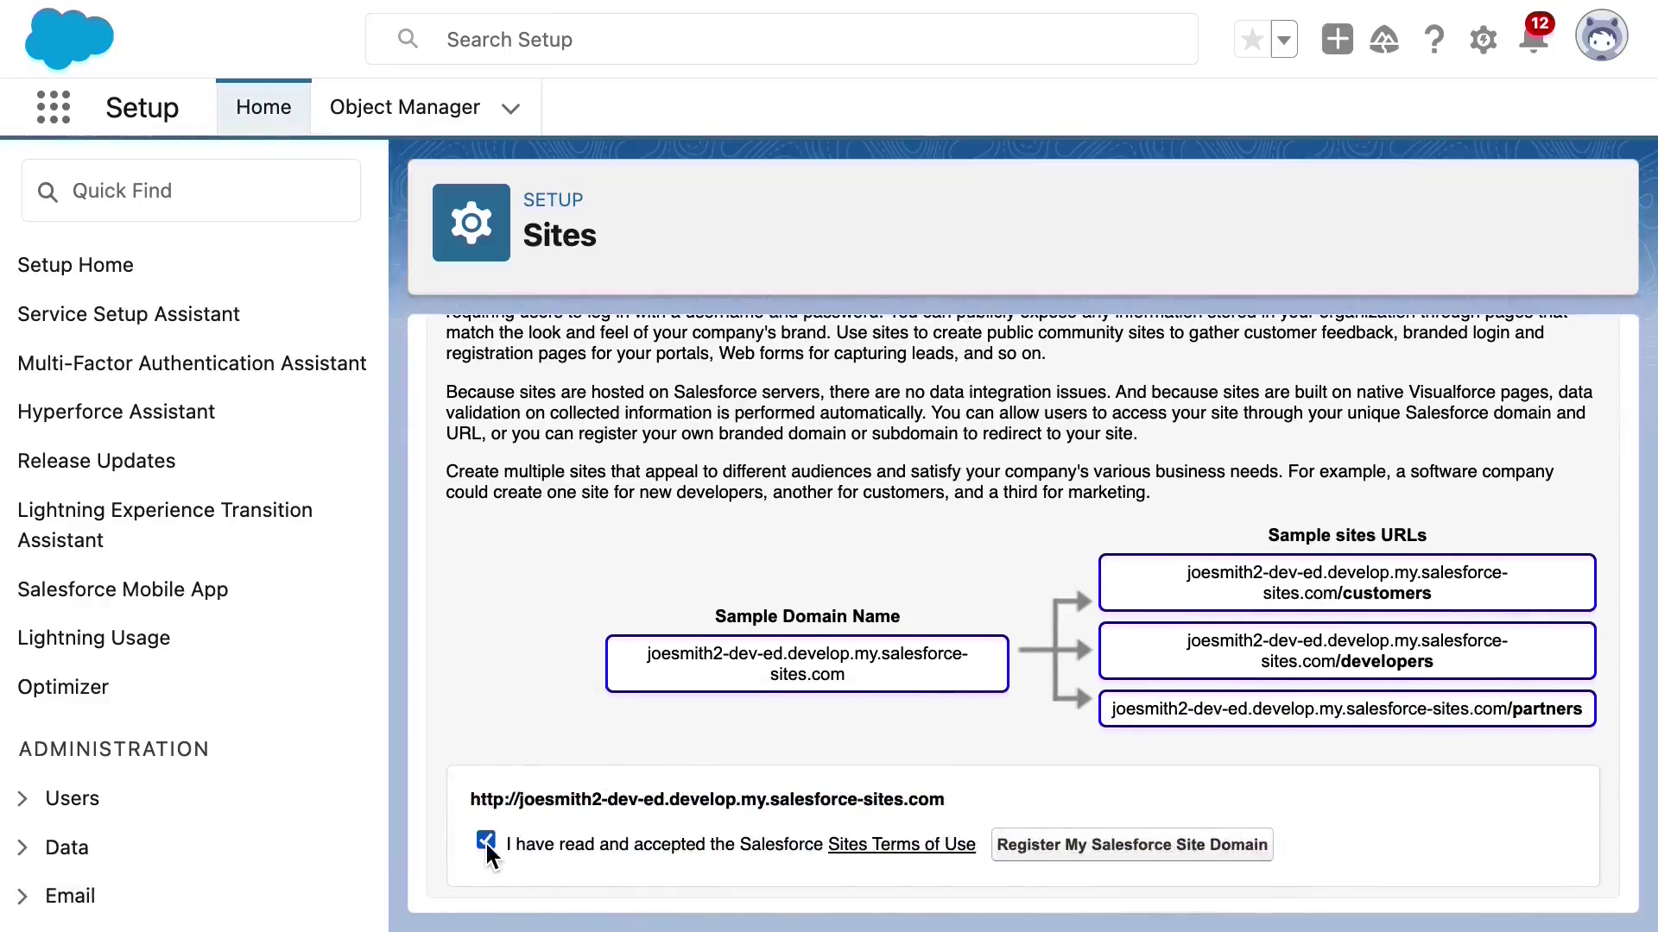Click the Trailhead guidance icon

click(1384, 40)
